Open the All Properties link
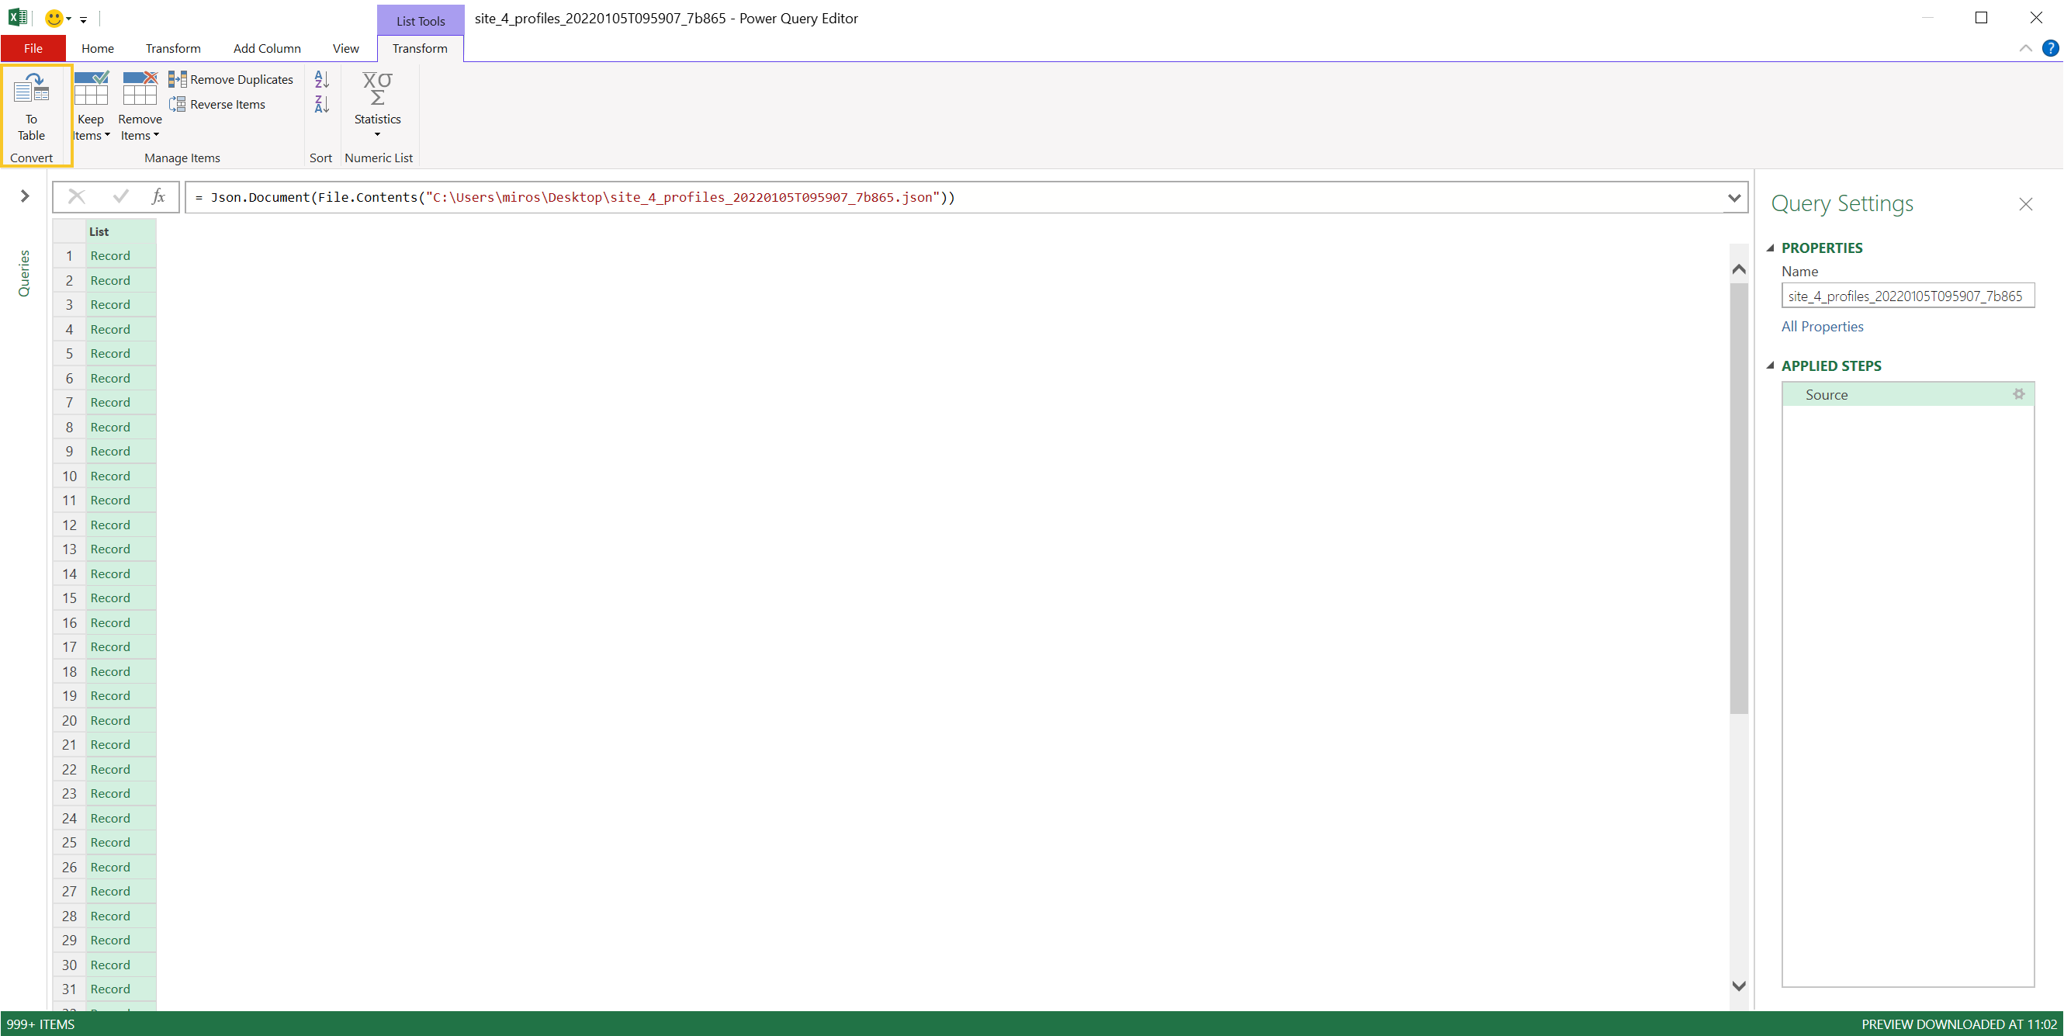 [1821, 326]
